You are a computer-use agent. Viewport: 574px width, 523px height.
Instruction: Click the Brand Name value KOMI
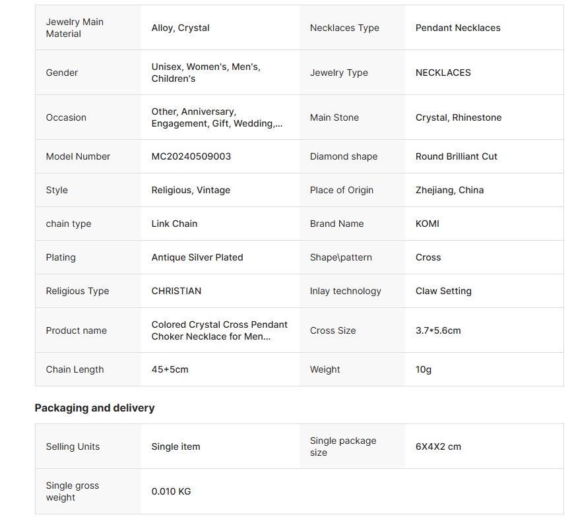(x=427, y=224)
